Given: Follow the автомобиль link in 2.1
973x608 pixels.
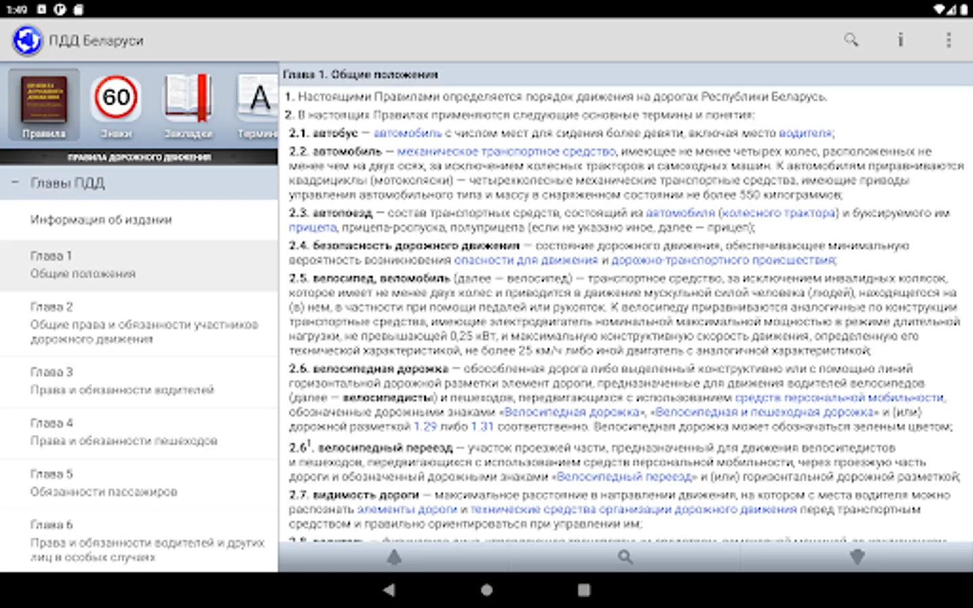Looking at the screenshot, I should (x=407, y=133).
